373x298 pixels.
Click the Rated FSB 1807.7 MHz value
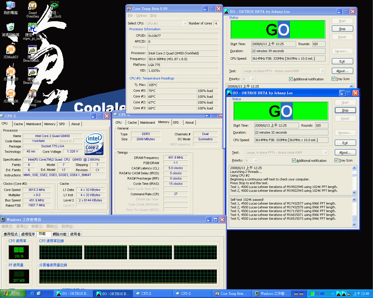36,205
